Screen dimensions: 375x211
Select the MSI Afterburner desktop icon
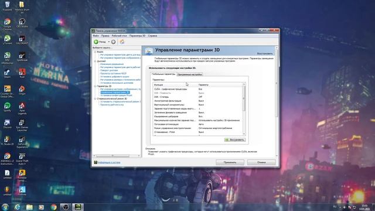coord(7,57)
